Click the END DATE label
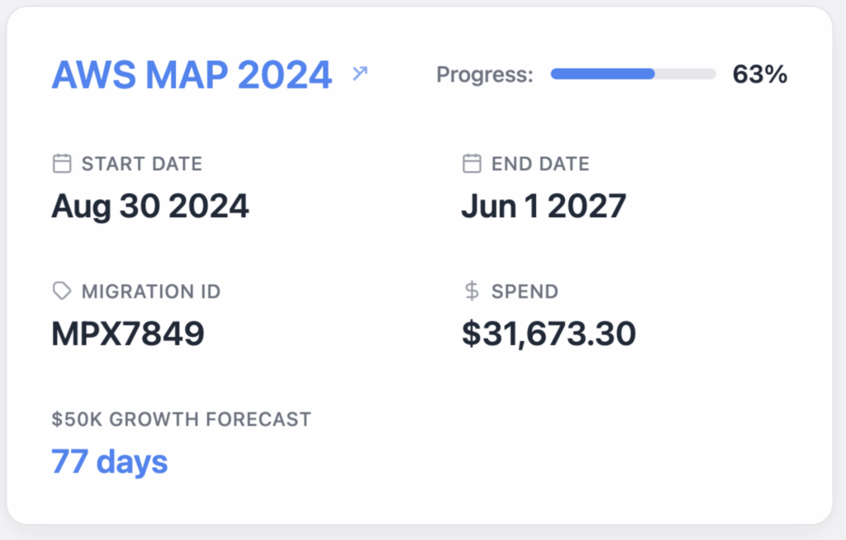 540,163
